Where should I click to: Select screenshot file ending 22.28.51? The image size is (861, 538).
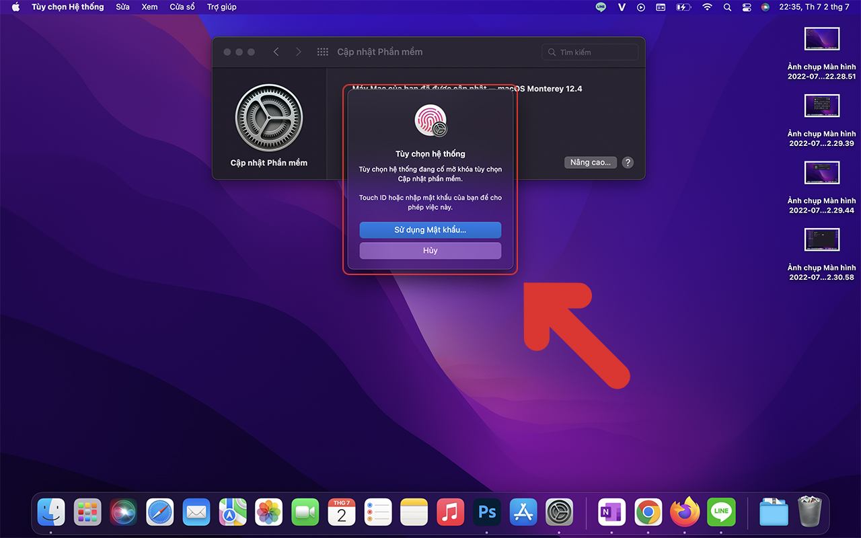tap(822, 53)
